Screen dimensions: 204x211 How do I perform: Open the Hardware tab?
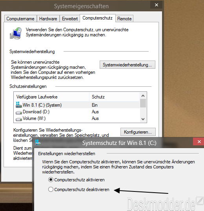click(48, 19)
